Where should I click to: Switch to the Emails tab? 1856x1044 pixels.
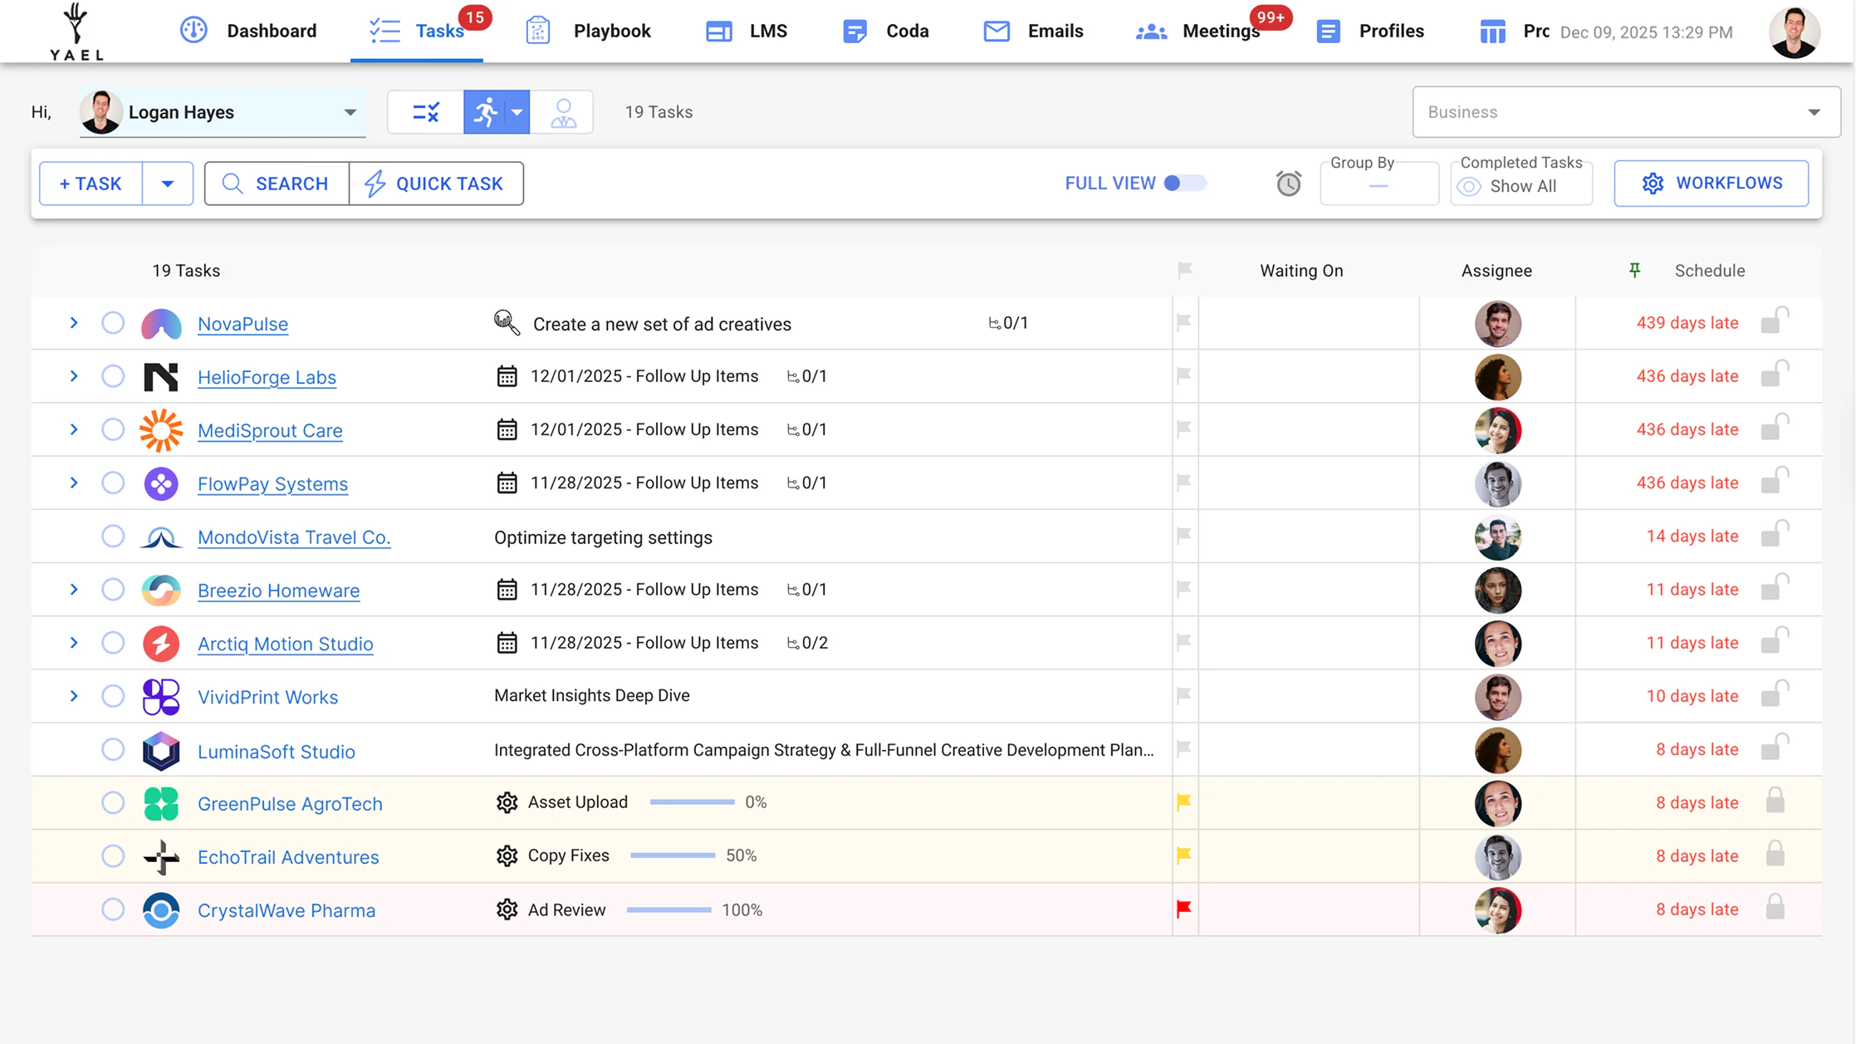[1033, 32]
